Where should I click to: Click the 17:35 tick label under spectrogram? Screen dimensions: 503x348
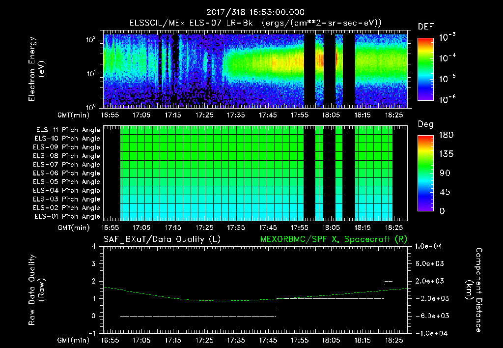tap(236, 115)
